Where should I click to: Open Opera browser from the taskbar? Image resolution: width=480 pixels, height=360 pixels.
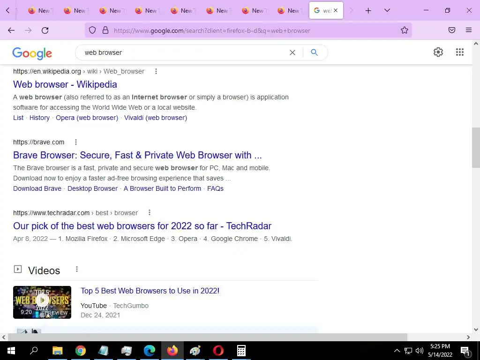218,351
